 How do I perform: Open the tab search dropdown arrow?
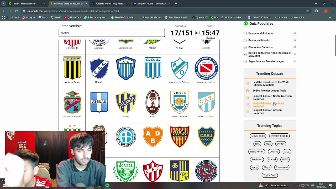3,4
